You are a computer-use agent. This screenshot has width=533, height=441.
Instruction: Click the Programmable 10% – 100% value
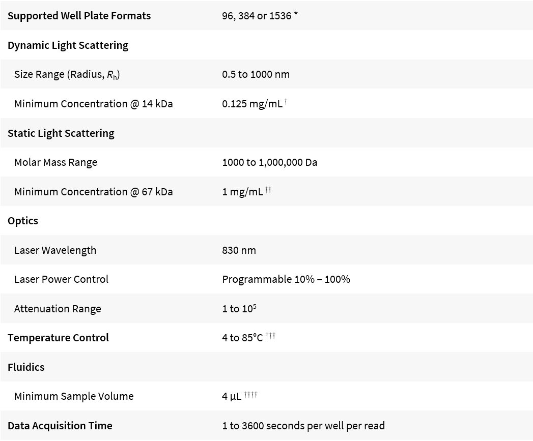pyautogui.click(x=286, y=279)
